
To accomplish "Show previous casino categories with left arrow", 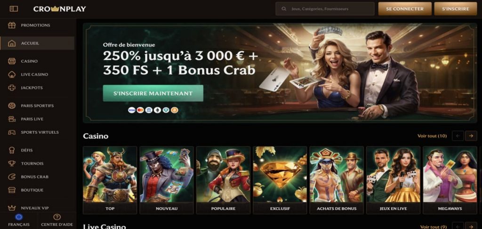I will coord(458,136).
